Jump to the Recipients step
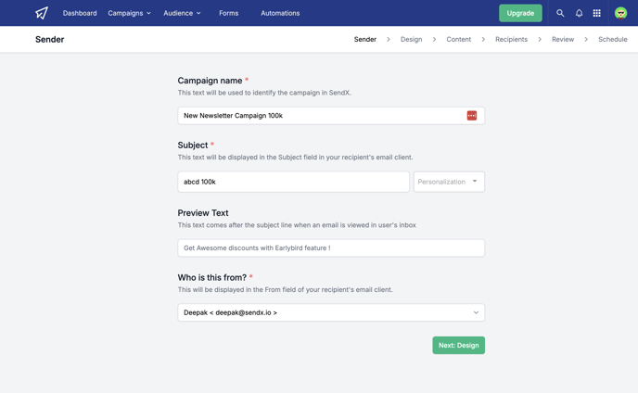The height and width of the screenshot is (393, 638). 511,39
